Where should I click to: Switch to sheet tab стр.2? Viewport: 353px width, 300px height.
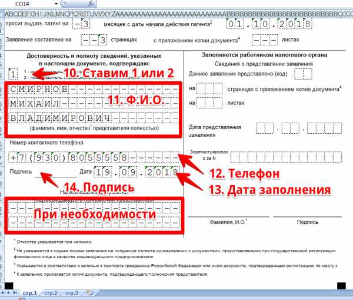point(51,293)
